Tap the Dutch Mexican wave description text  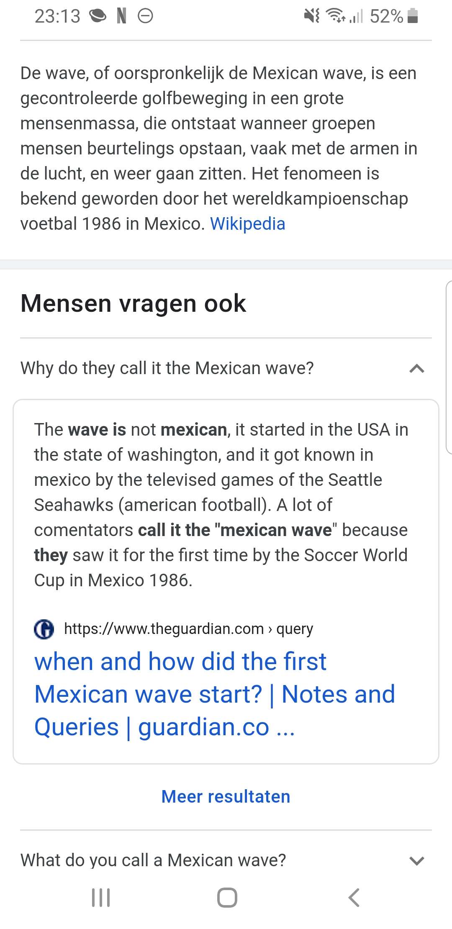coord(218,148)
